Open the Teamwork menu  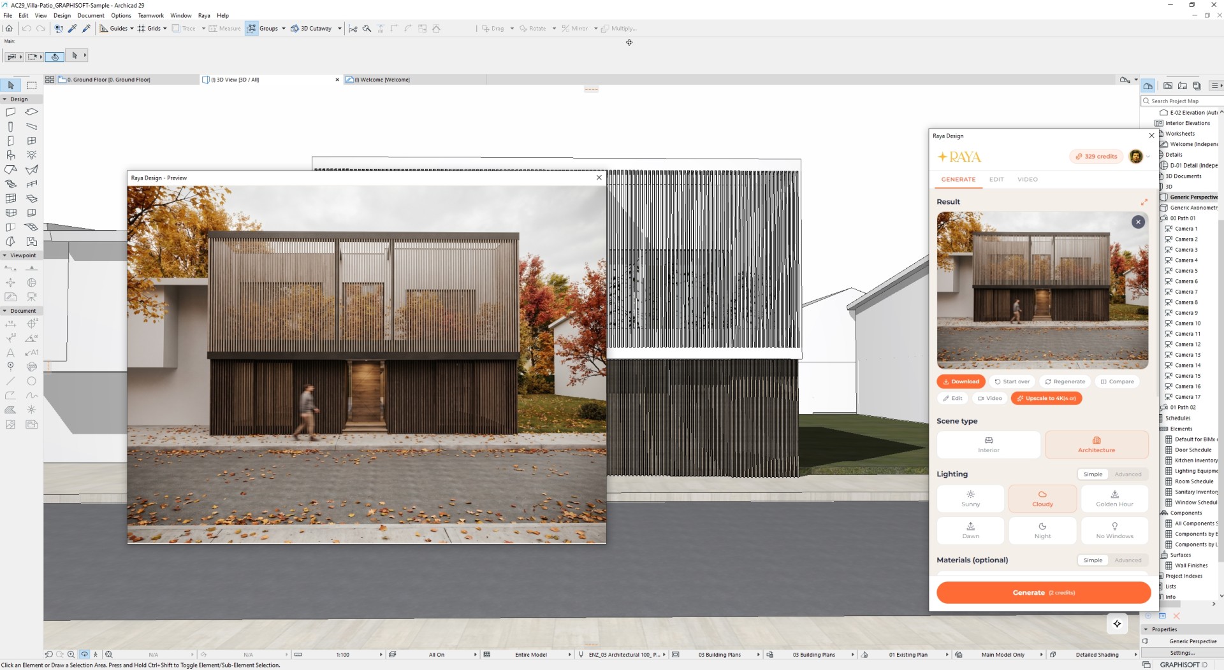pos(150,15)
